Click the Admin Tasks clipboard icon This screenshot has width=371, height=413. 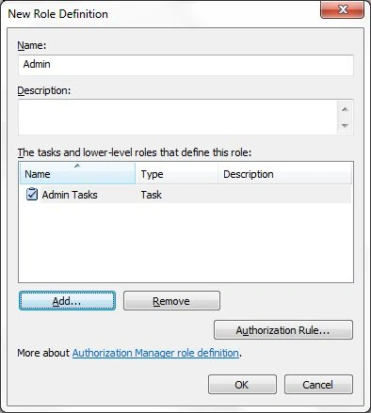click(x=32, y=194)
